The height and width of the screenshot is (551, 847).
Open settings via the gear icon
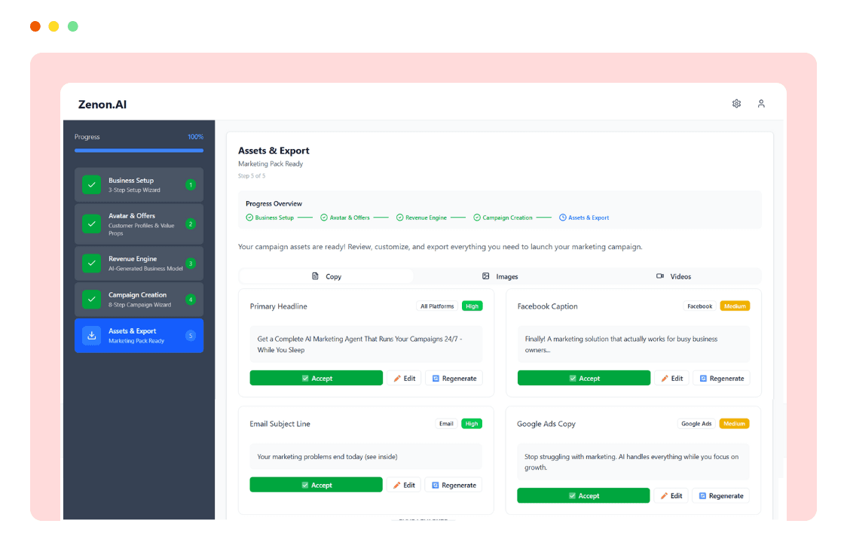point(736,103)
